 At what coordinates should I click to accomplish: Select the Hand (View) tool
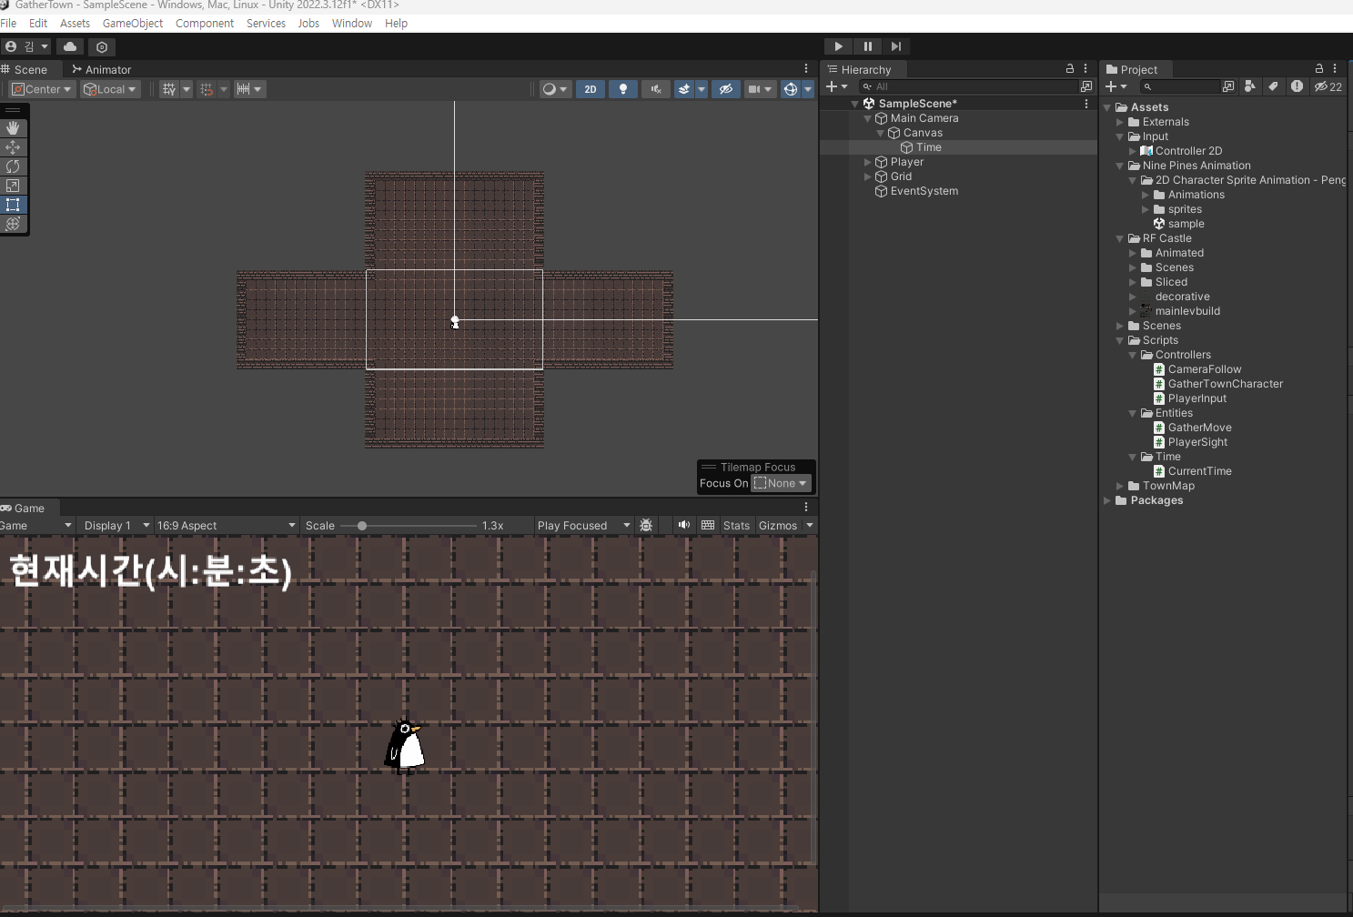click(13, 128)
